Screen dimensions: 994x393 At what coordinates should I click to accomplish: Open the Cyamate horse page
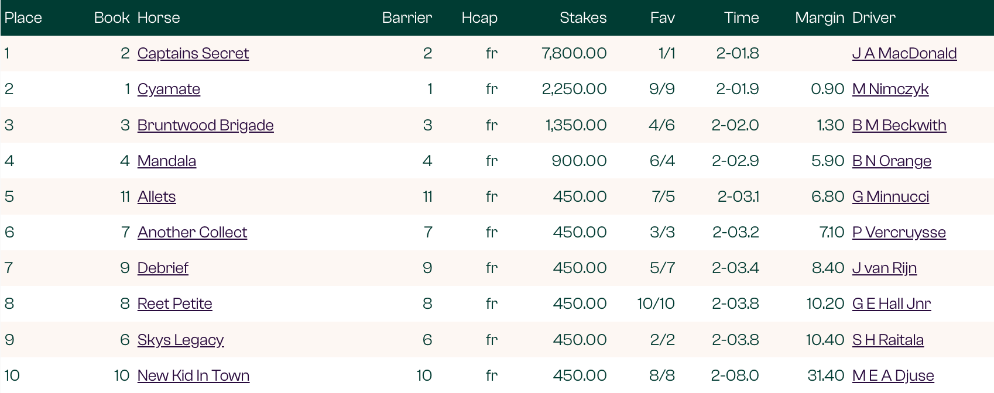(x=169, y=89)
